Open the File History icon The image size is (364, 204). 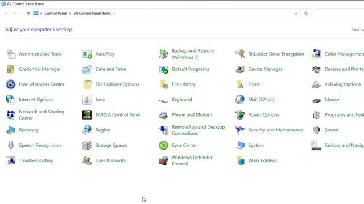pyautogui.click(x=163, y=84)
